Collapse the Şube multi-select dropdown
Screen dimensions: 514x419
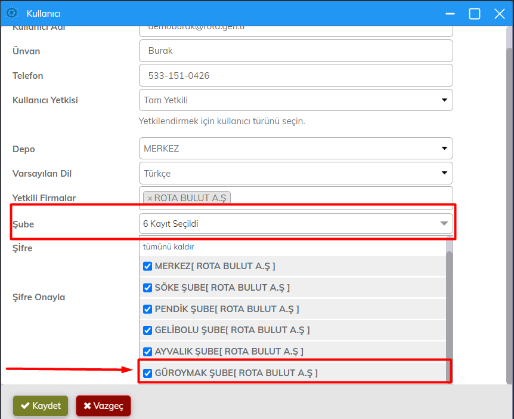pos(444,224)
